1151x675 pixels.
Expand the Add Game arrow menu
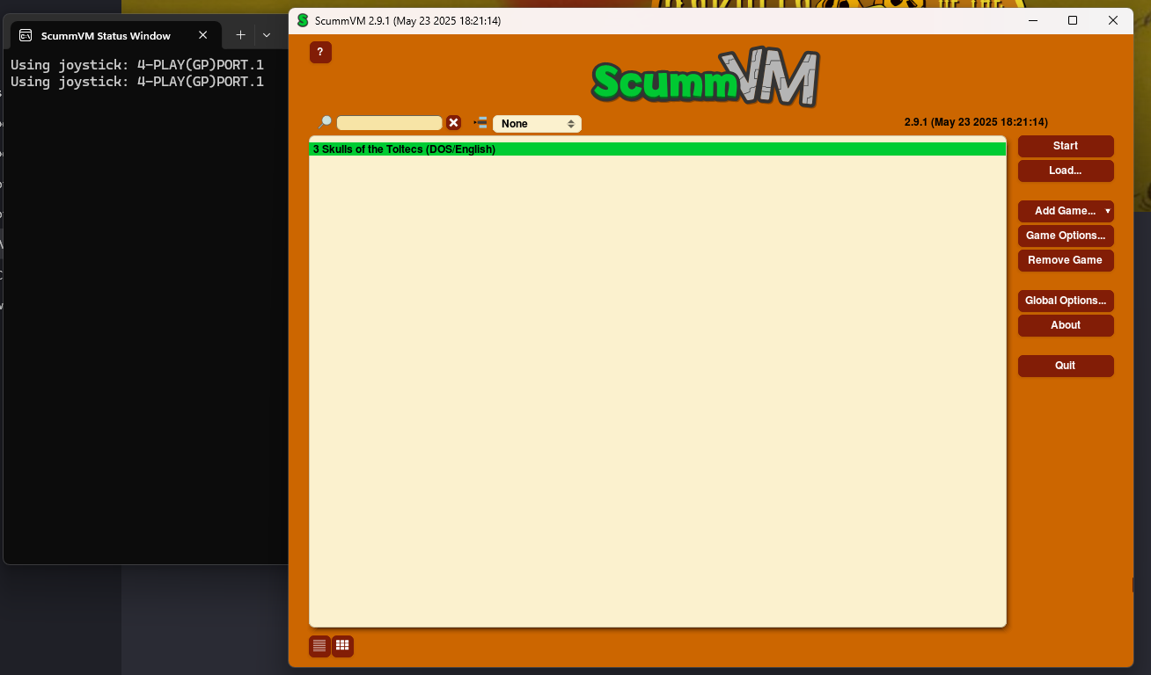1108,211
